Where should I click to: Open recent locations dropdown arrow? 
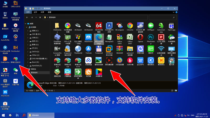[x=36, y=17]
